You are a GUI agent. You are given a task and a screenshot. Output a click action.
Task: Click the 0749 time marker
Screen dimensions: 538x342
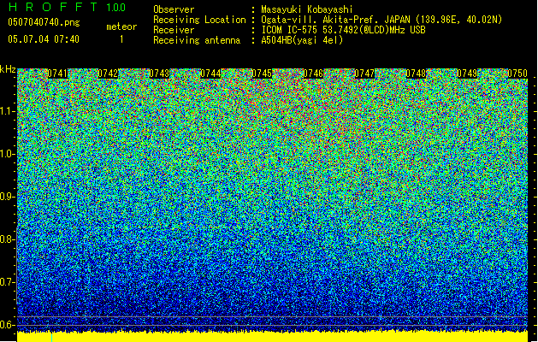[x=467, y=74]
